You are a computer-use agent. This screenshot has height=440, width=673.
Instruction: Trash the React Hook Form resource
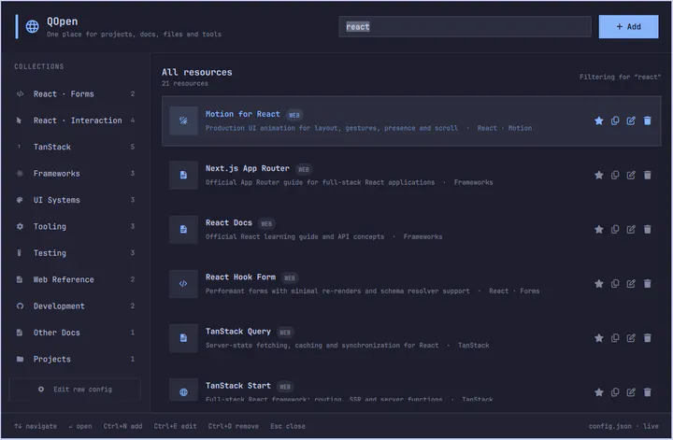coord(647,283)
